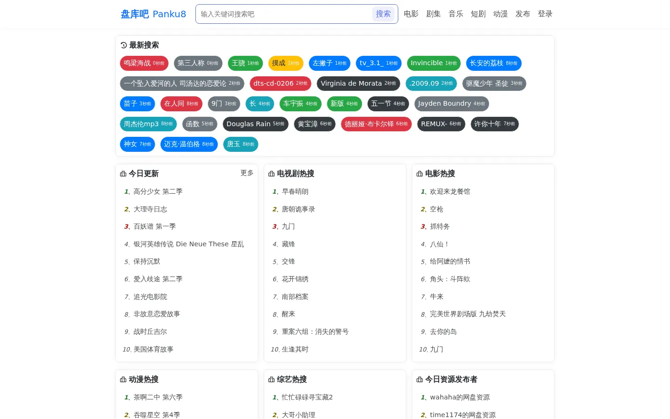The width and height of the screenshot is (670, 419).
Task: Select the 唐玉 search tag
Action: 241,144
